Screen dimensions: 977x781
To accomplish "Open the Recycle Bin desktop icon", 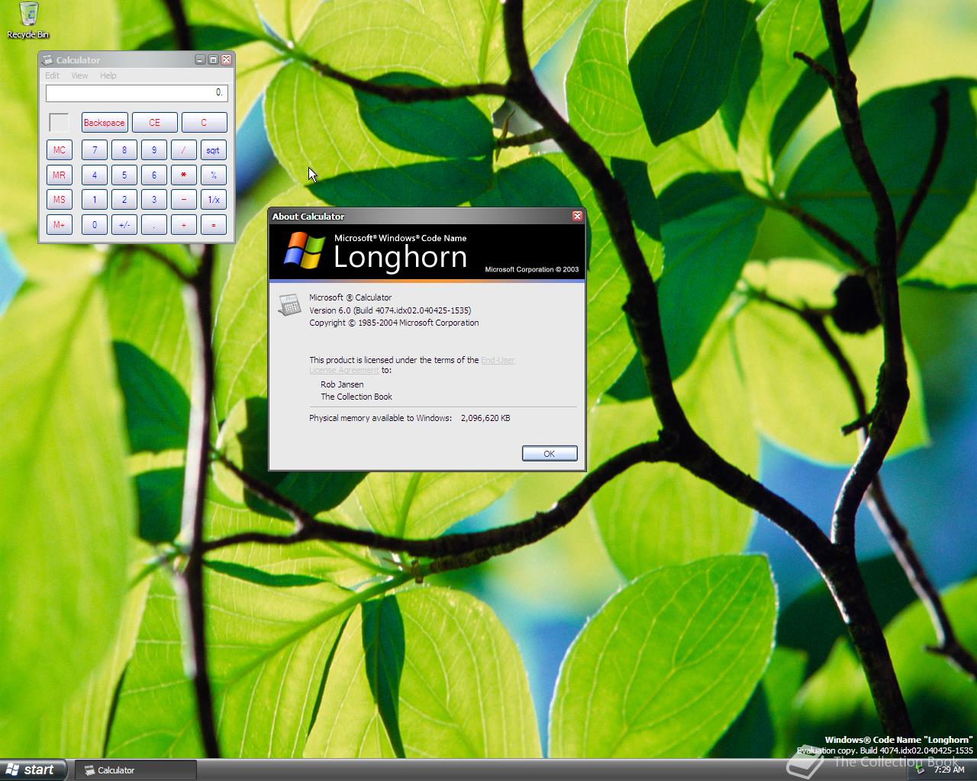I will (28, 20).
